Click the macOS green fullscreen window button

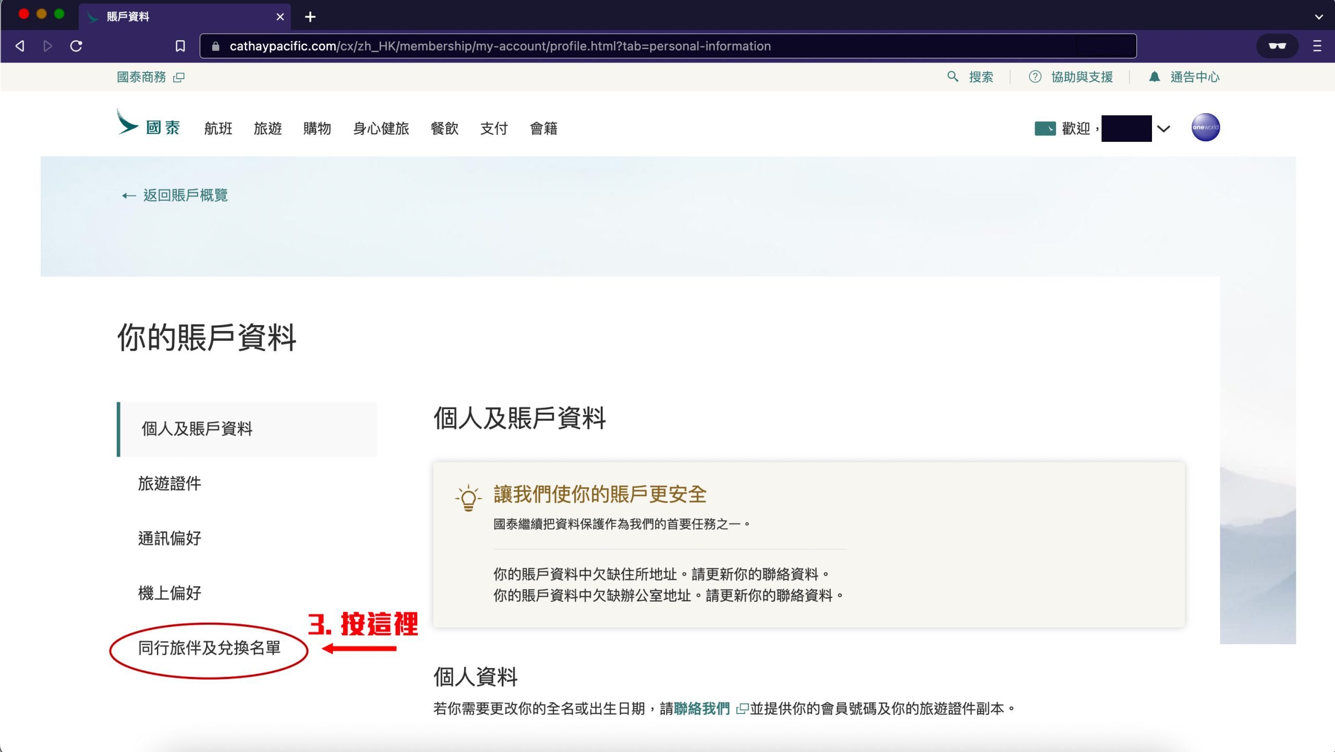[59, 14]
